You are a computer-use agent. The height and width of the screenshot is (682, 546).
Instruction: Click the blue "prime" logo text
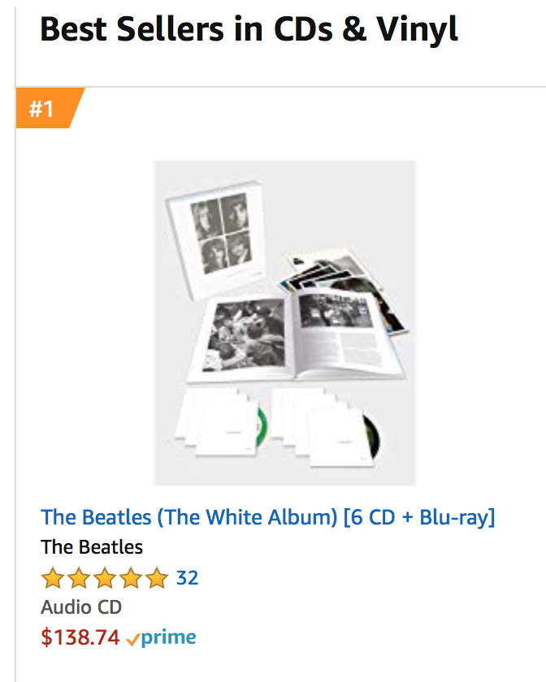[x=169, y=638]
